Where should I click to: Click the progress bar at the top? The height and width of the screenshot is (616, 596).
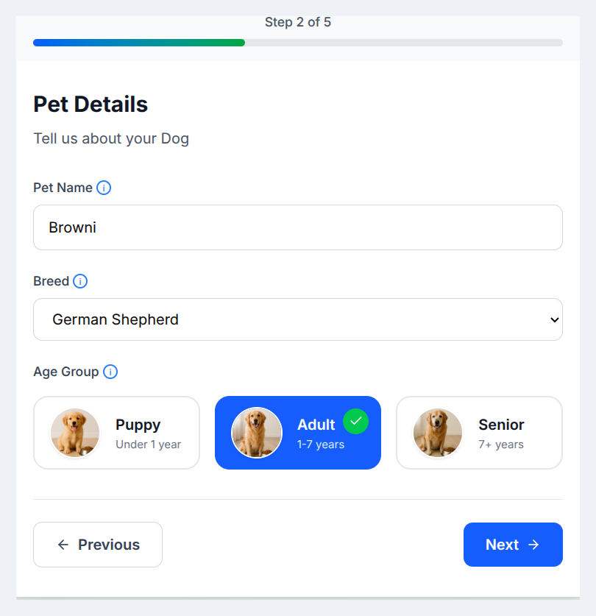pos(297,43)
